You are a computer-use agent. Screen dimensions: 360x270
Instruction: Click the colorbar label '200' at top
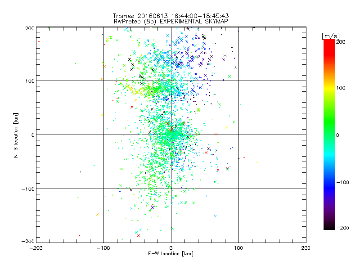[x=341, y=42]
